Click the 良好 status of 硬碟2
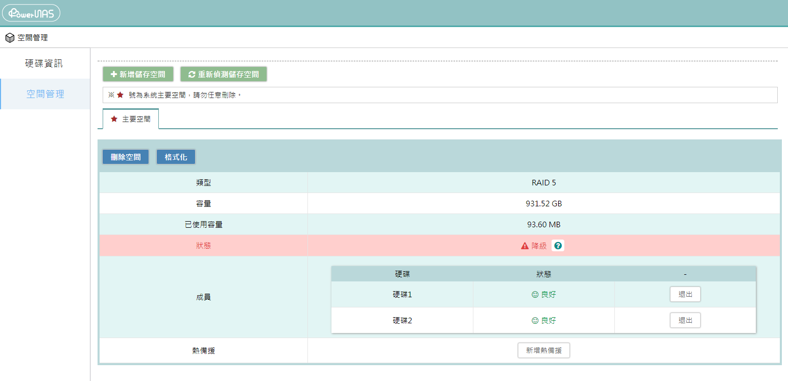The height and width of the screenshot is (381, 788). [x=548, y=321]
